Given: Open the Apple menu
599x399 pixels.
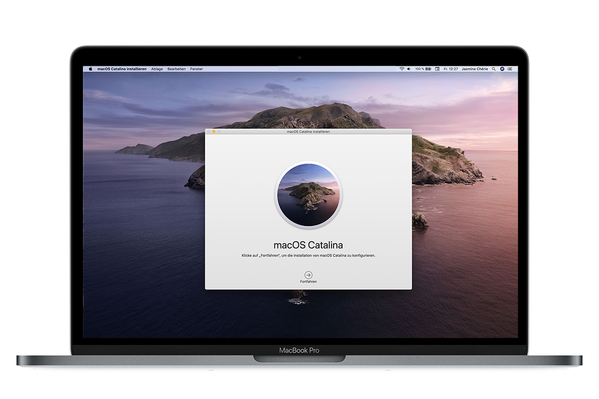Looking at the screenshot, I should pos(90,69).
